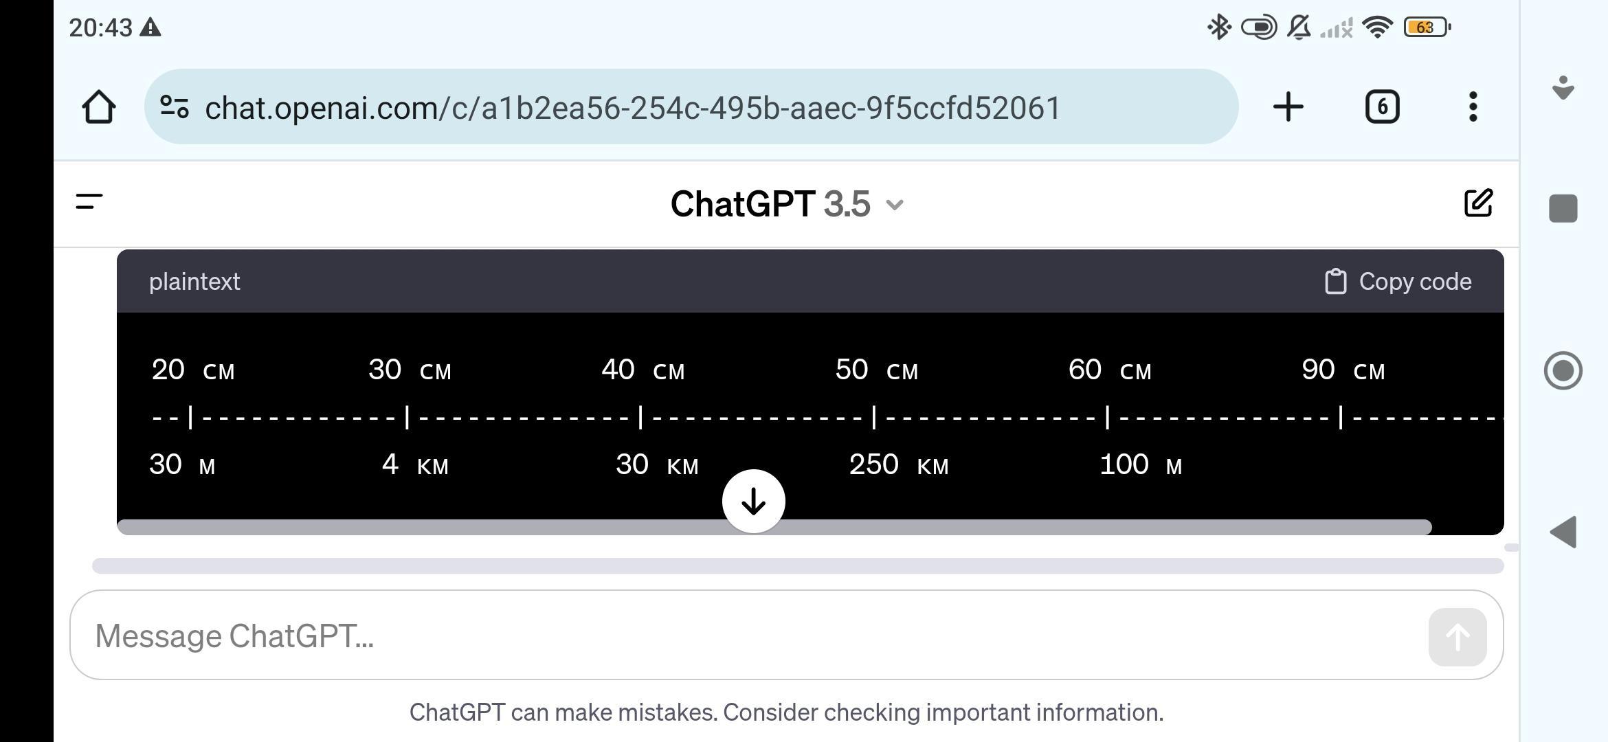Screen dimensions: 1608x742
Task: Click the model dropdown chevron
Action: pos(895,205)
